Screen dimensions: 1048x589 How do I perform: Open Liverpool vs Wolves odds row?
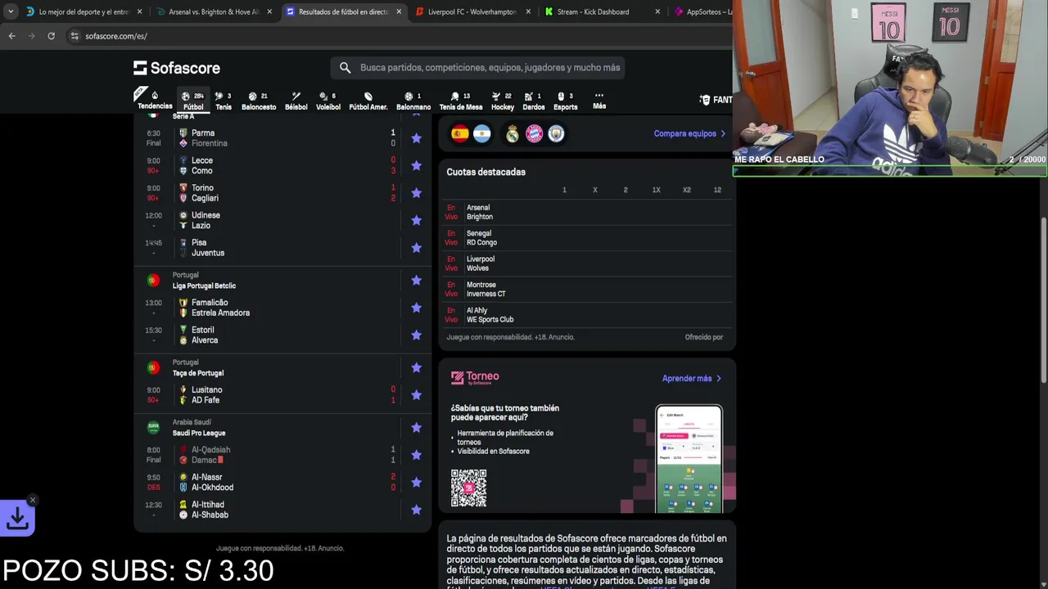[x=586, y=263]
